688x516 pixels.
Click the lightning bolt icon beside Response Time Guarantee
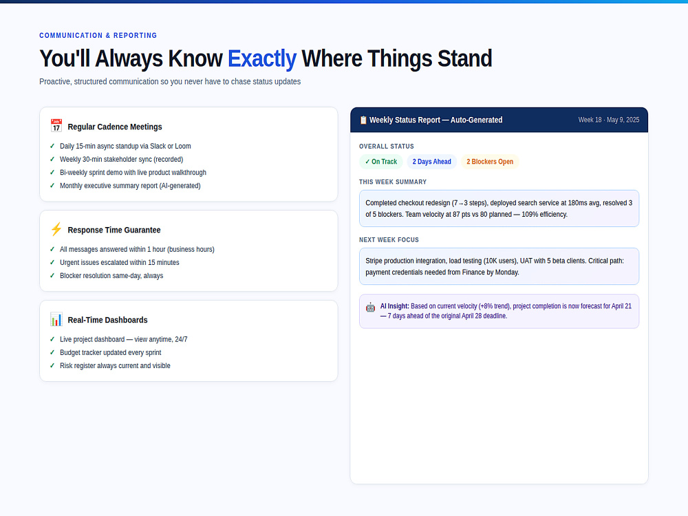(x=56, y=228)
